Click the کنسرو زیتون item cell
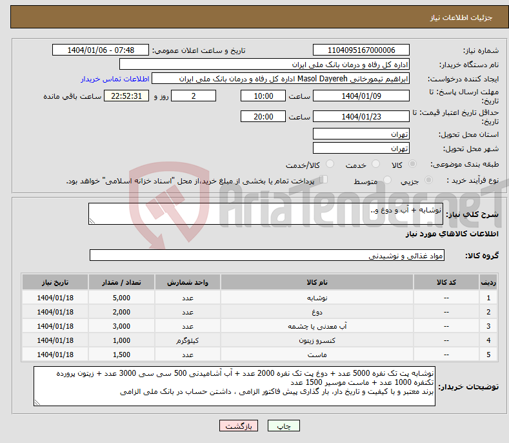Image resolution: width=509 pixels, height=443 pixels. point(317,340)
